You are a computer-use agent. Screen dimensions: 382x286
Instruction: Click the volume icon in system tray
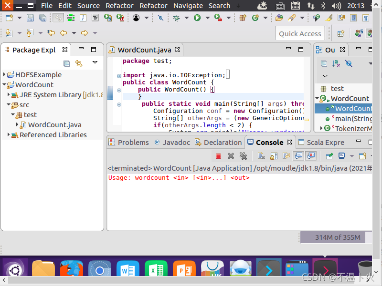tap(336, 6)
